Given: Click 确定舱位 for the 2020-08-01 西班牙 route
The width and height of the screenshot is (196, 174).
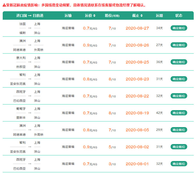Looking at the screenshot, I should (x=179, y=164).
